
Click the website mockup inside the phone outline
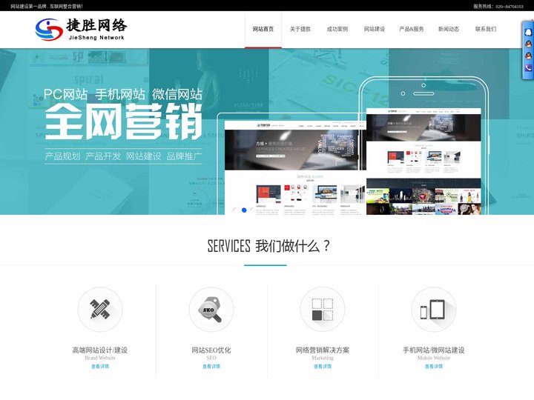[x=423, y=161]
